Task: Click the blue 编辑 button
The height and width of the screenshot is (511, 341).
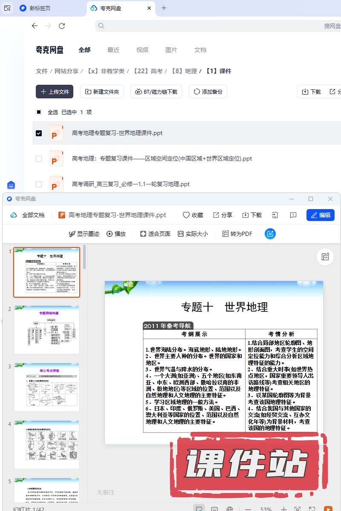Action: tap(320, 215)
